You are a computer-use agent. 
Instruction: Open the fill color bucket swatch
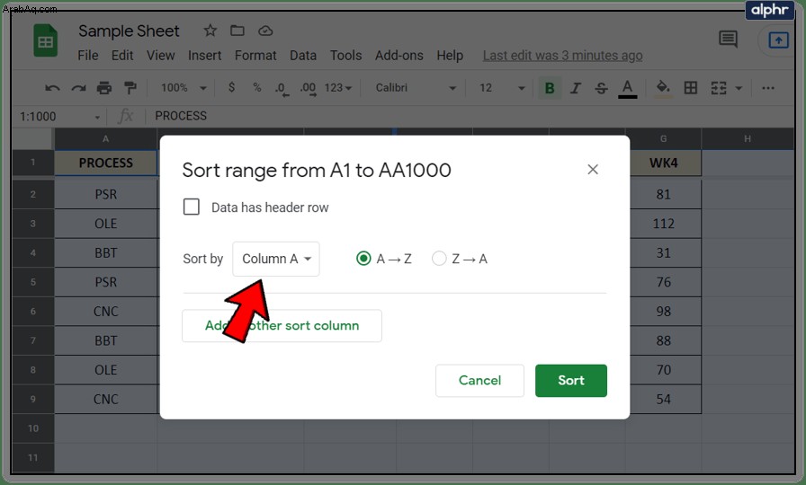(x=663, y=88)
